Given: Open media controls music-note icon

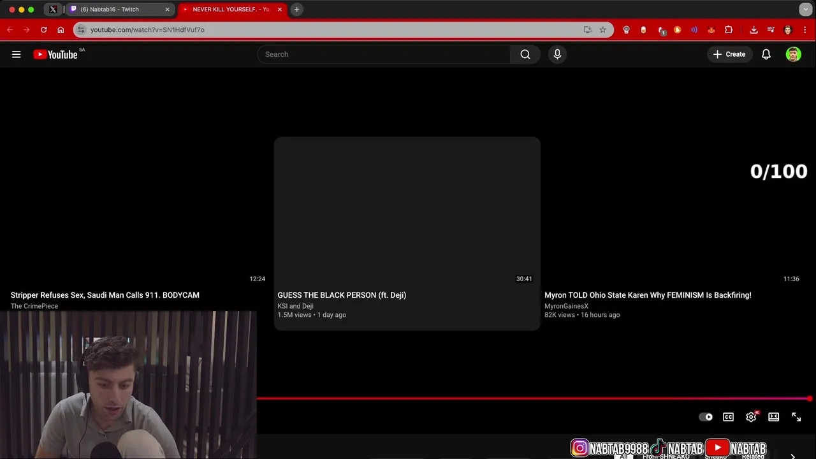Looking at the screenshot, I should 771,30.
